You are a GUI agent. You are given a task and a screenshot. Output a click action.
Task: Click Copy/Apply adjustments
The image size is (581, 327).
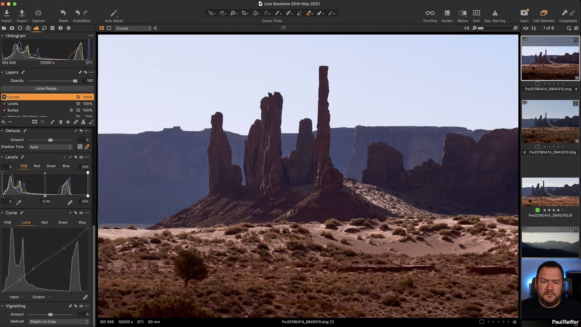coord(568,13)
